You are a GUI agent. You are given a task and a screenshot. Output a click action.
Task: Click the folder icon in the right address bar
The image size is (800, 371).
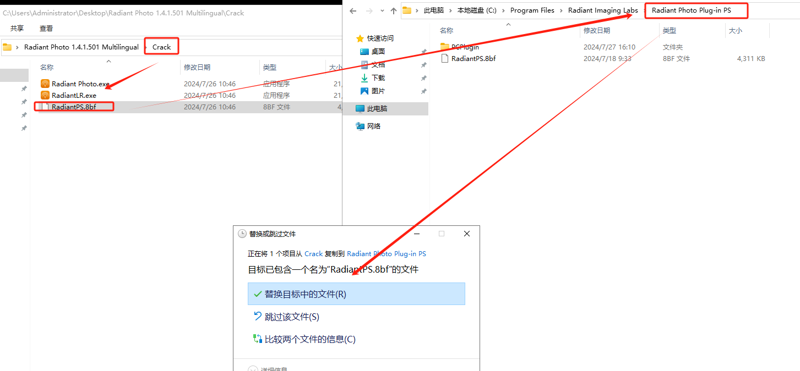click(x=407, y=10)
